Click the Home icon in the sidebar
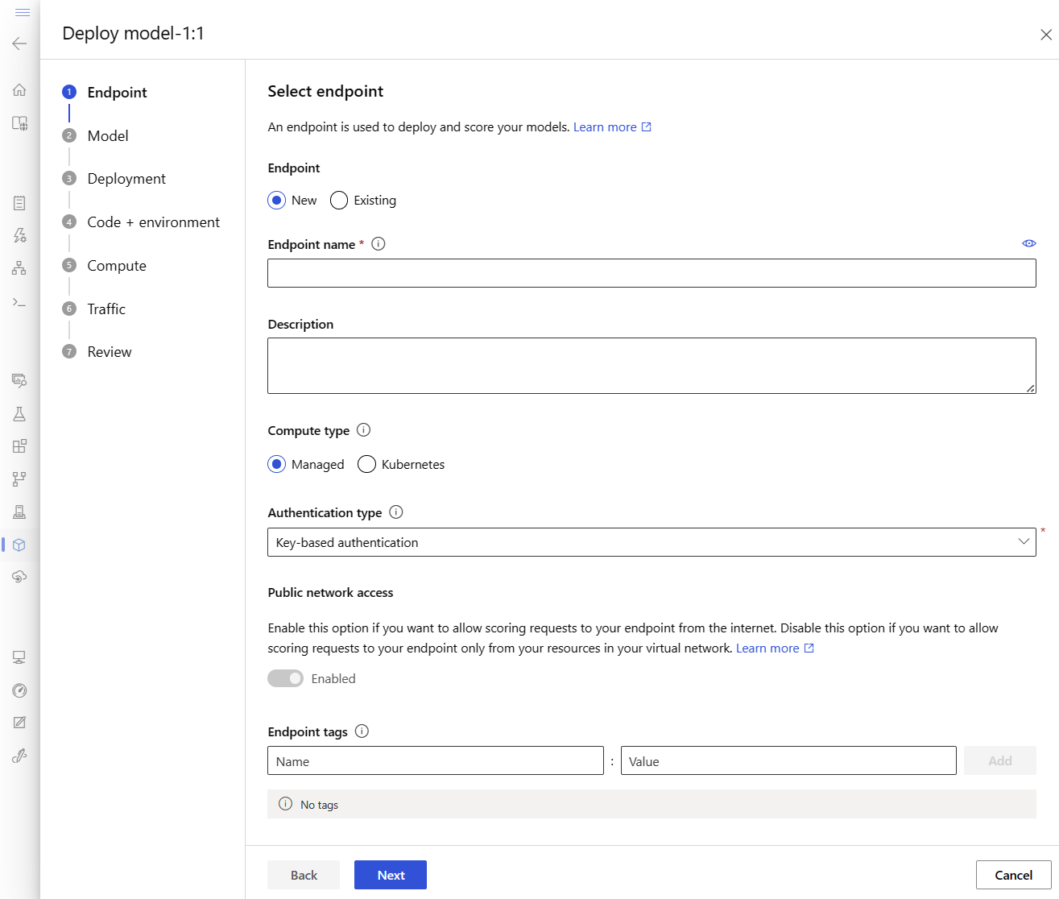This screenshot has width=1059, height=899. [19, 90]
